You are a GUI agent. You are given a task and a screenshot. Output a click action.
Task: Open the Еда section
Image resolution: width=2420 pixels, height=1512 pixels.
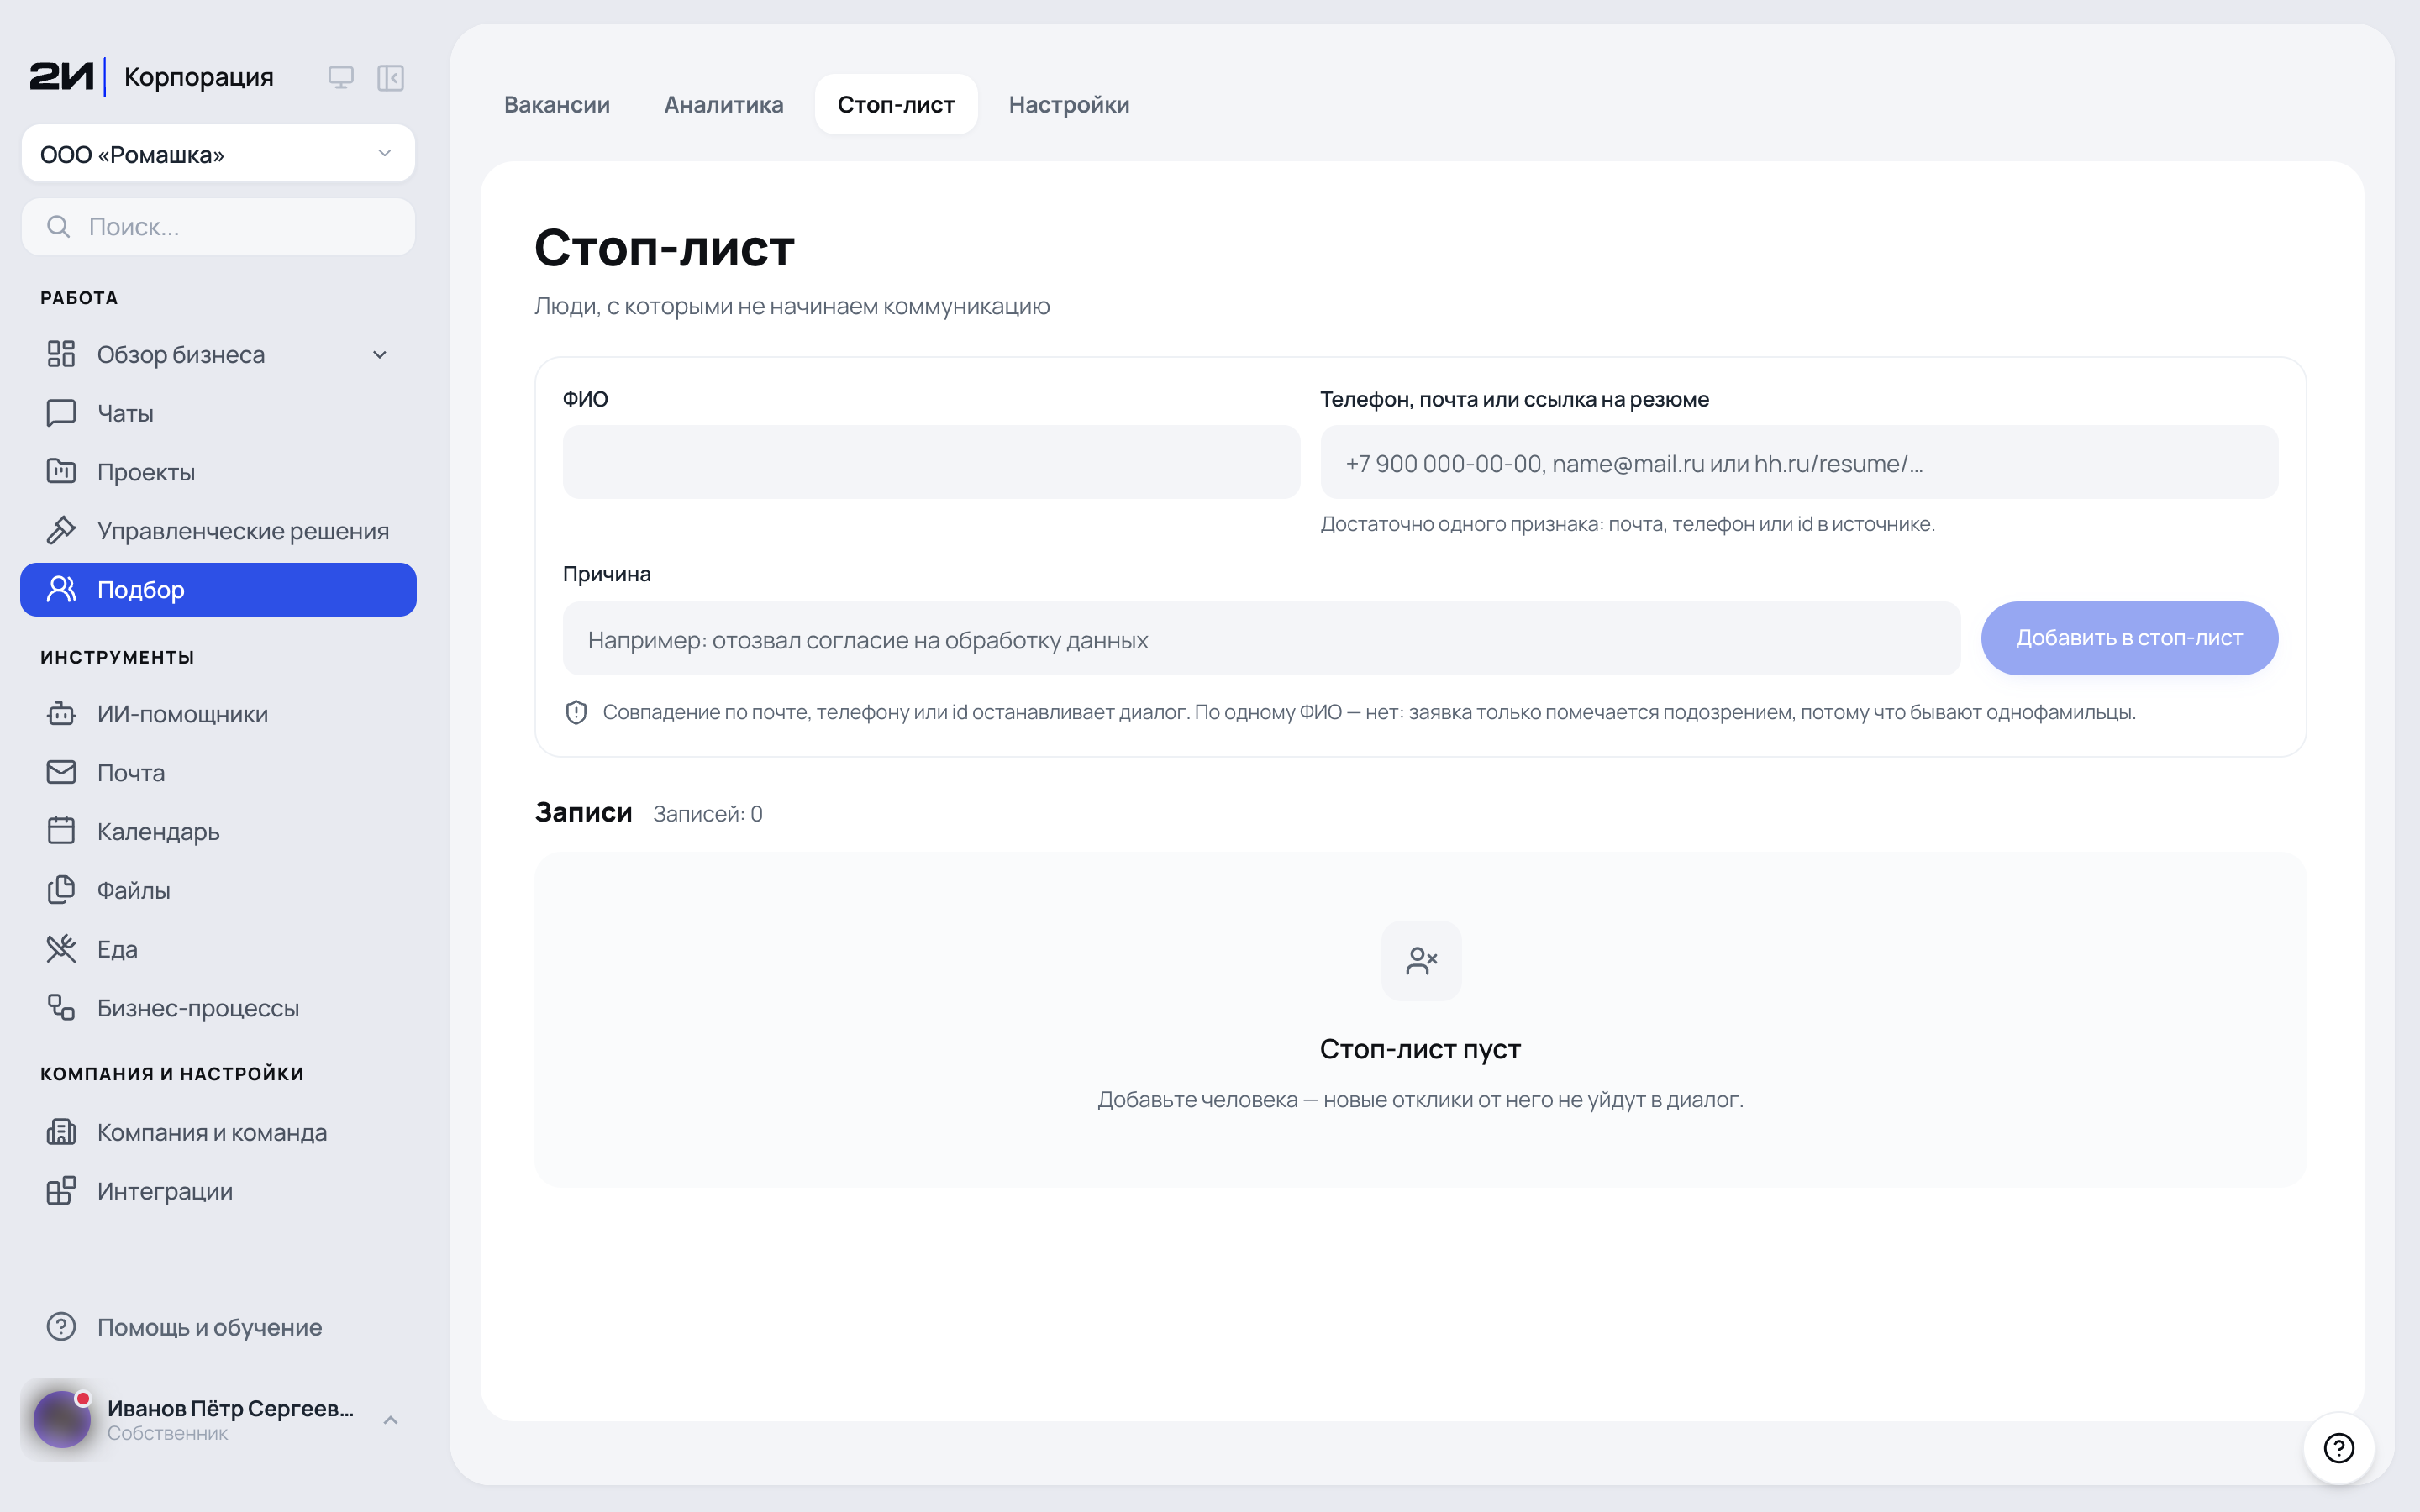pos(218,949)
